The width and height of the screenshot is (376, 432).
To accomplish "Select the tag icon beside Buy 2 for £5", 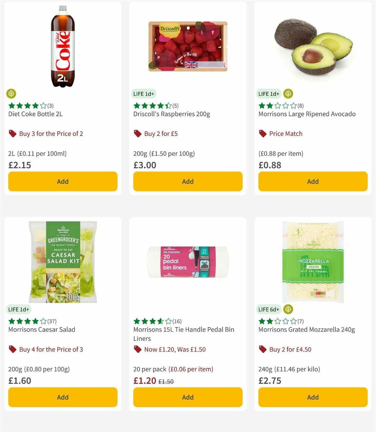I will 138,133.
